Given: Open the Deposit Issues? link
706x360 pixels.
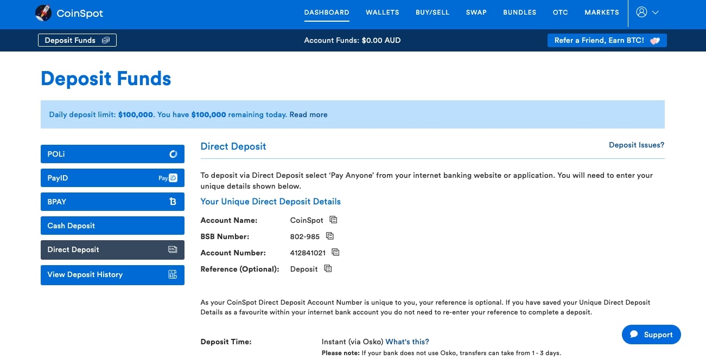Looking at the screenshot, I should (637, 145).
